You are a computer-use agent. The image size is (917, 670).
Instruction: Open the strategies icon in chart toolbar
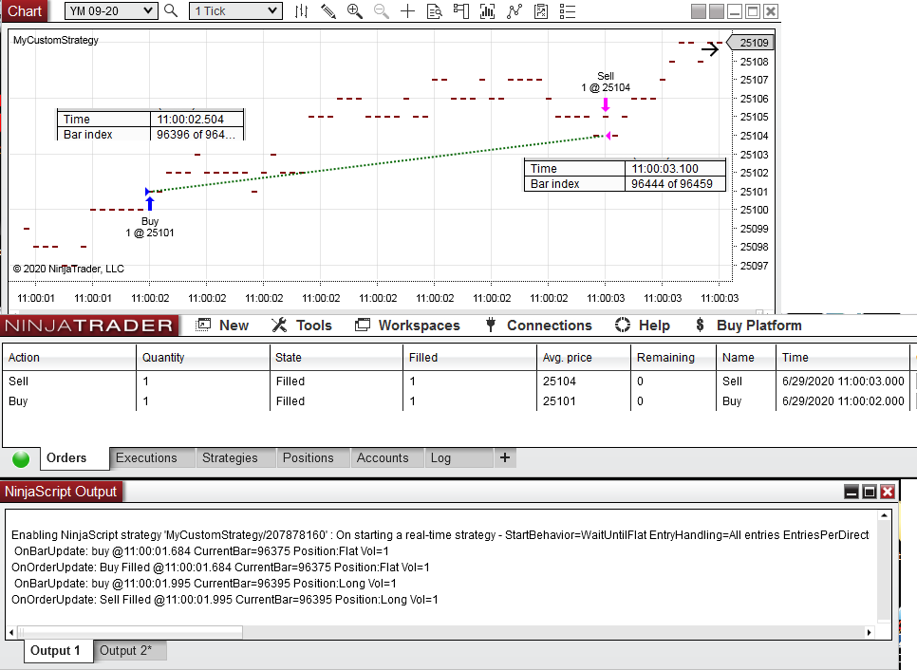click(541, 11)
